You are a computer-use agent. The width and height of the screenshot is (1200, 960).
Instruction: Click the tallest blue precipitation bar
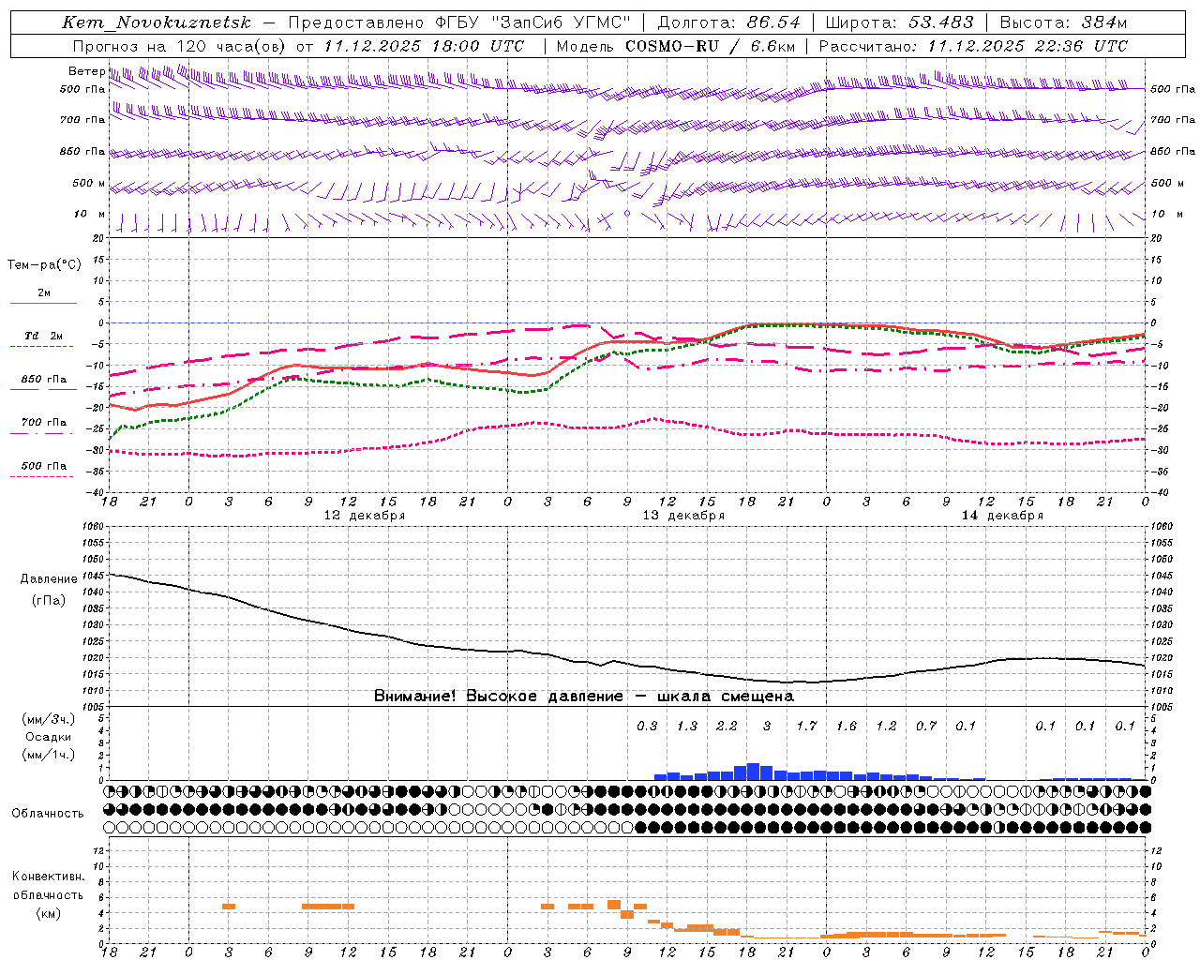[753, 772]
